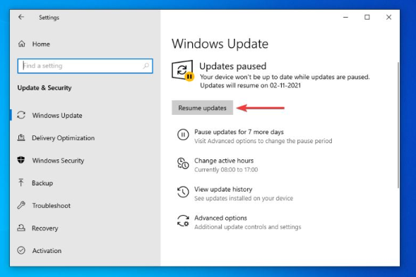Select the Windows Update sync icon in sidebar
The height and width of the screenshot is (277, 416).
[21, 115]
